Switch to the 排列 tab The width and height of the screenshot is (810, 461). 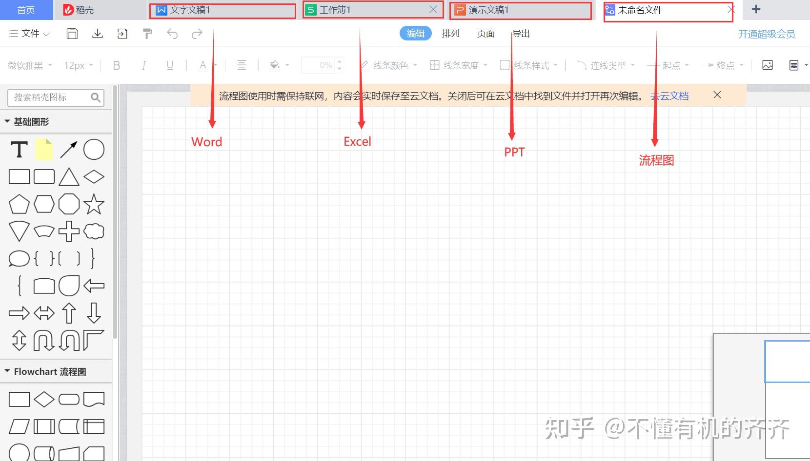pyautogui.click(x=451, y=34)
